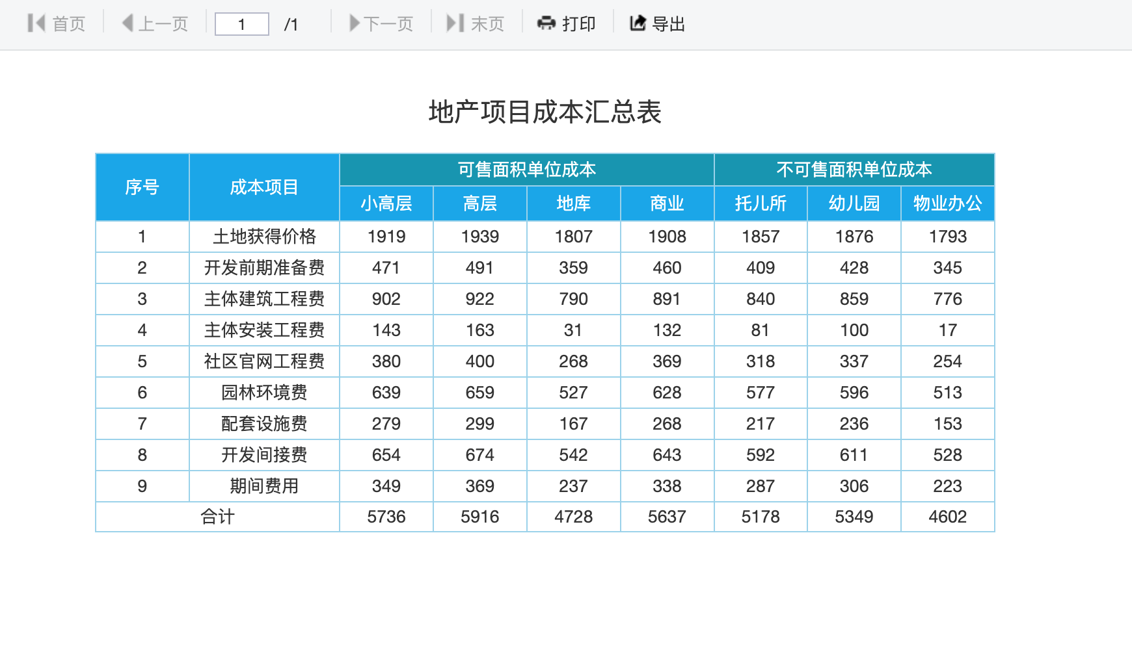
Task: Click the next page (下一页) arrow icon
Action: (x=355, y=24)
